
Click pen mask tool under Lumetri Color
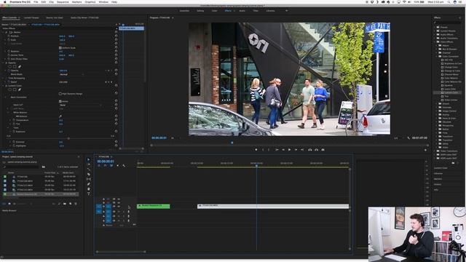point(20,90)
